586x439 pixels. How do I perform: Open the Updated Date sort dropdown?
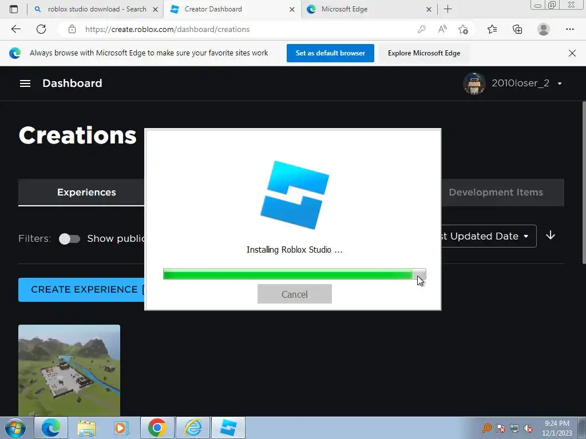pos(489,236)
